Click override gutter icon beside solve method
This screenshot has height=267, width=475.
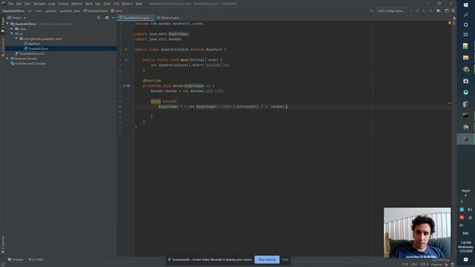click(125, 86)
